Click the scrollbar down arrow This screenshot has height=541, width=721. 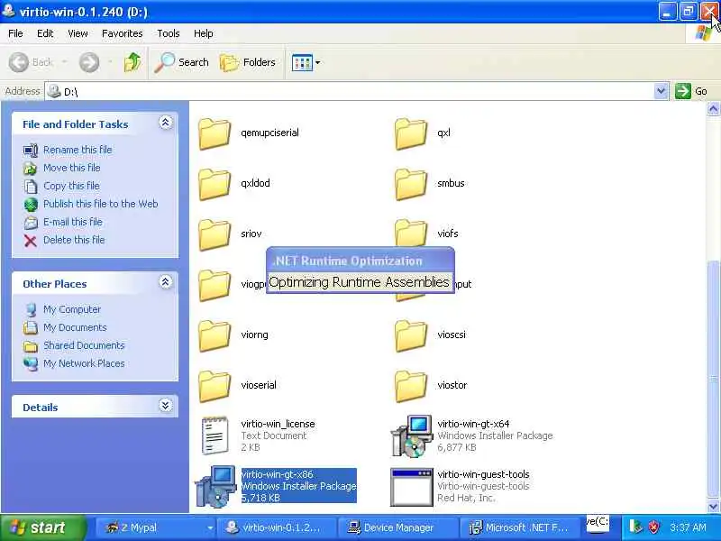pos(713,506)
